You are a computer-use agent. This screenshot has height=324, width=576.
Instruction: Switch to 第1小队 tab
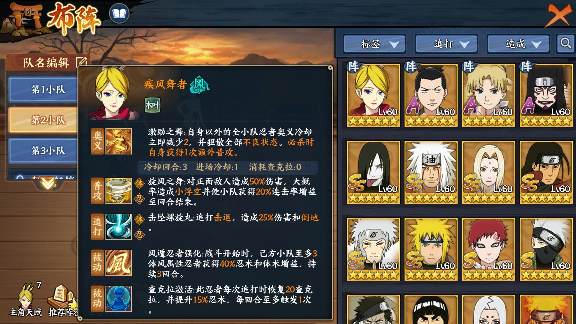43,89
